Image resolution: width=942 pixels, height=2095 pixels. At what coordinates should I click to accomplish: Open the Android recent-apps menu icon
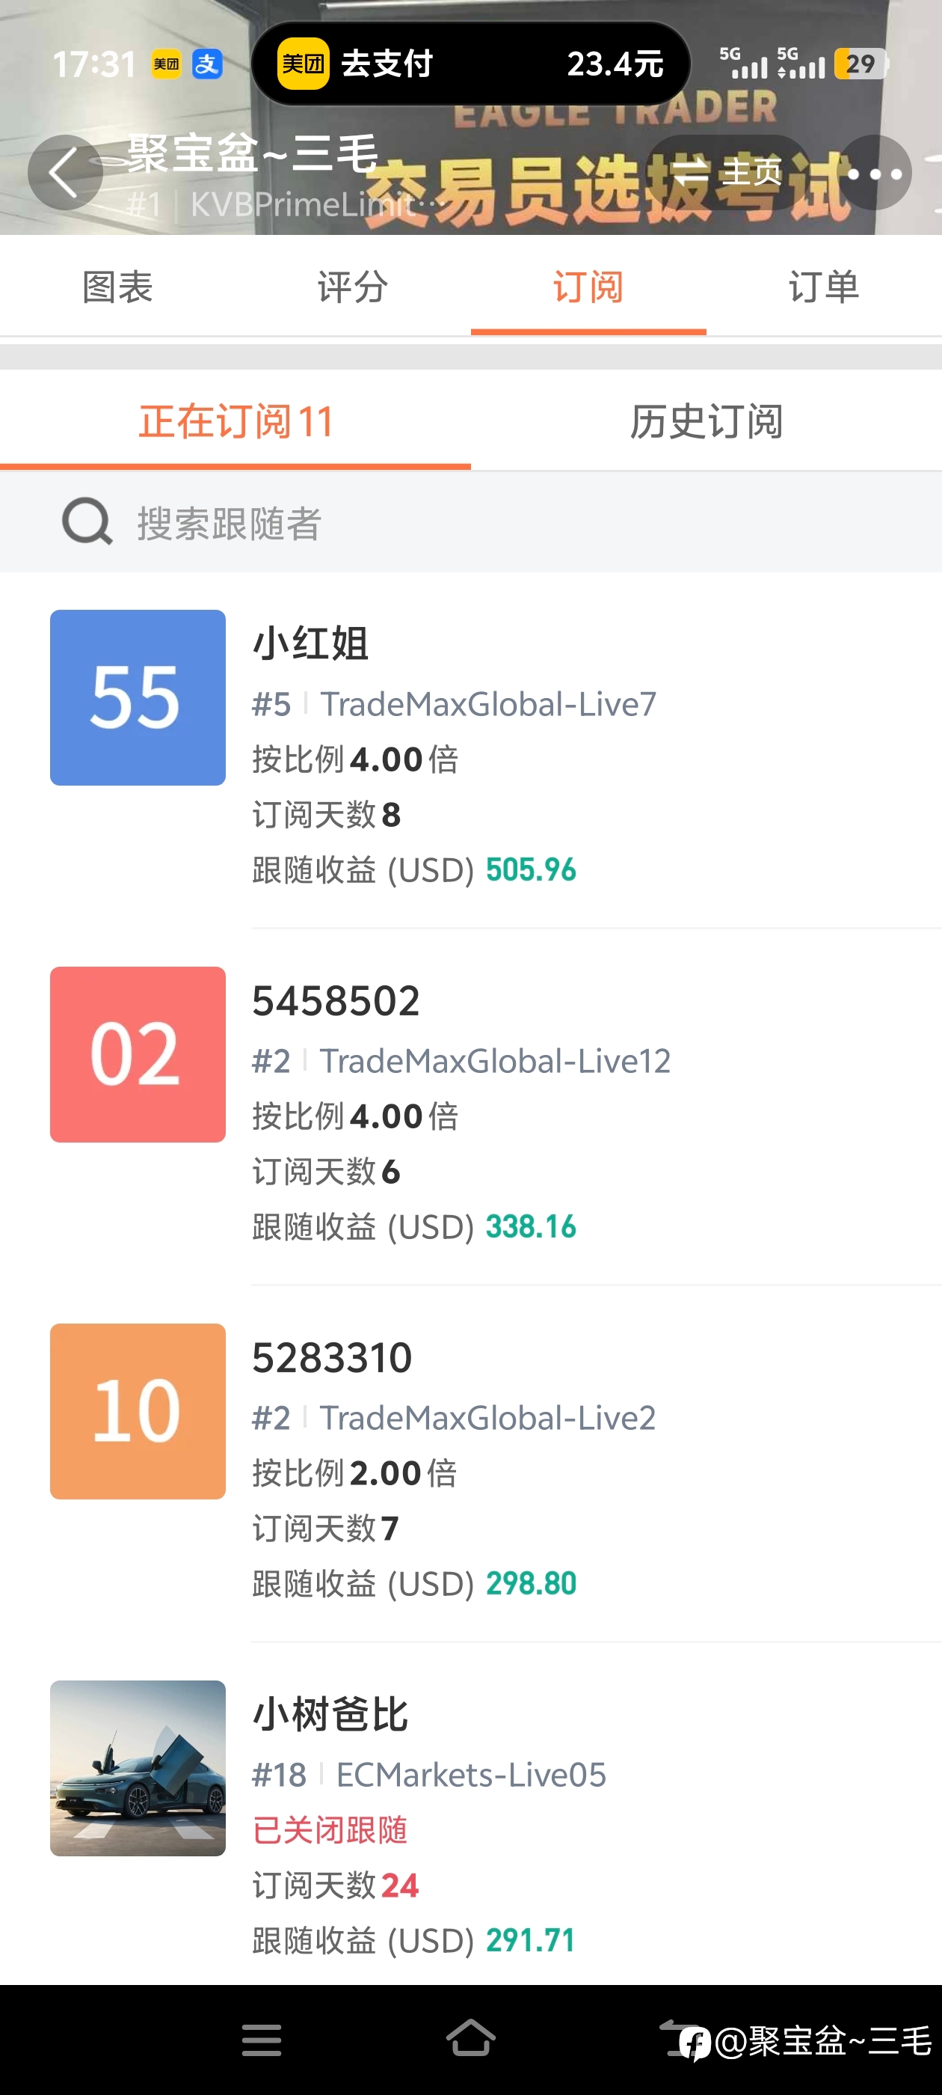262,2040
